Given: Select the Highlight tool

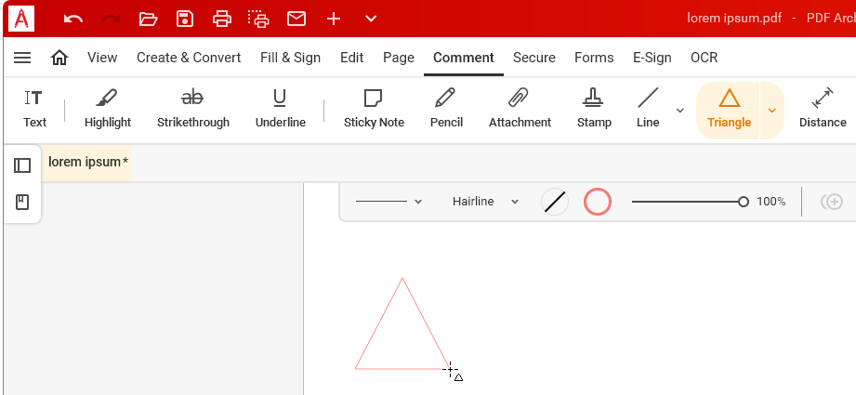Looking at the screenshot, I should (x=108, y=110).
